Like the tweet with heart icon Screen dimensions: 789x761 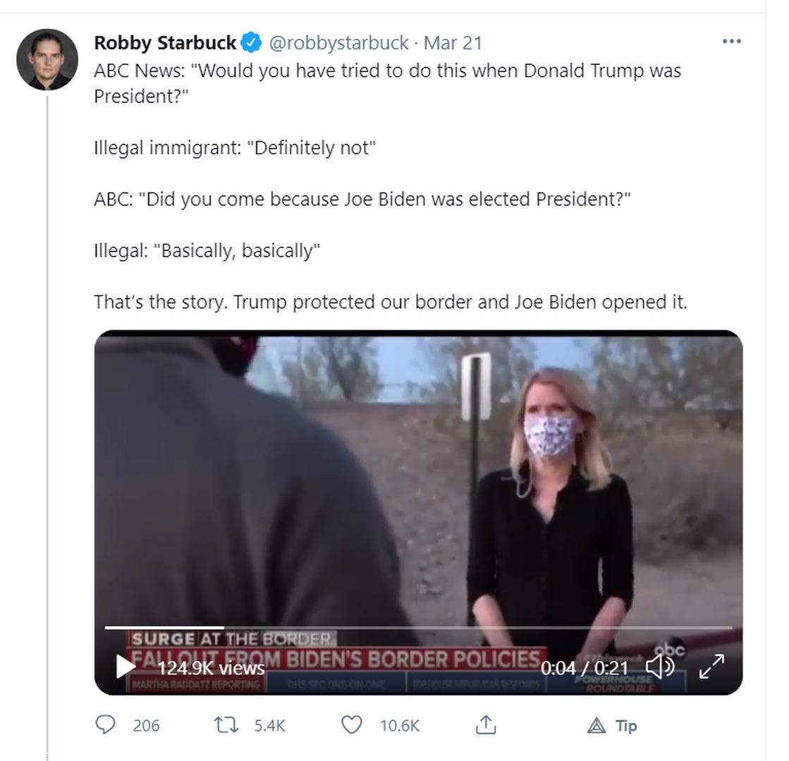click(x=351, y=724)
